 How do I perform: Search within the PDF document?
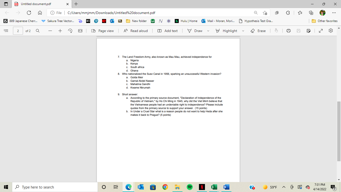click(38, 30)
